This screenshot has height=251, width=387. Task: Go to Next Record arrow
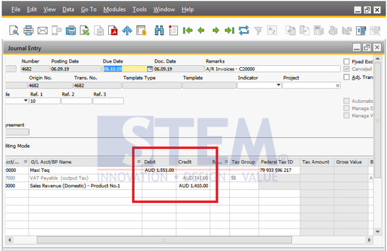coord(216,30)
